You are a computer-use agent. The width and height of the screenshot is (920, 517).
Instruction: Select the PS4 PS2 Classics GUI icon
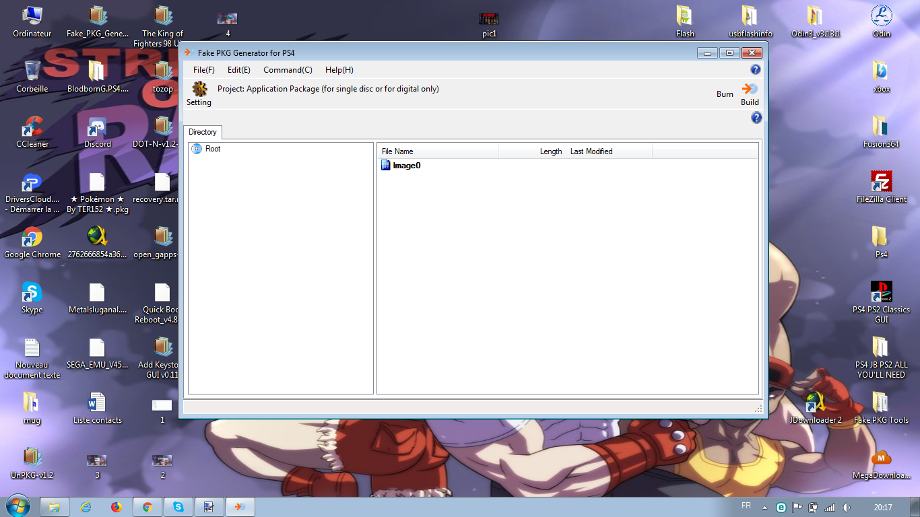[x=881, y=302]
